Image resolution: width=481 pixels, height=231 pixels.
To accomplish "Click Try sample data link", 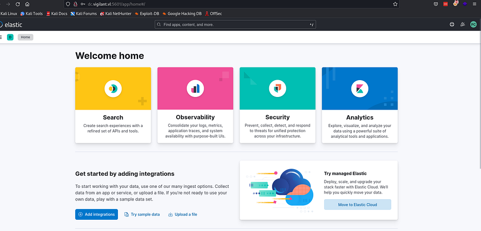I will (x=142, y=215).
